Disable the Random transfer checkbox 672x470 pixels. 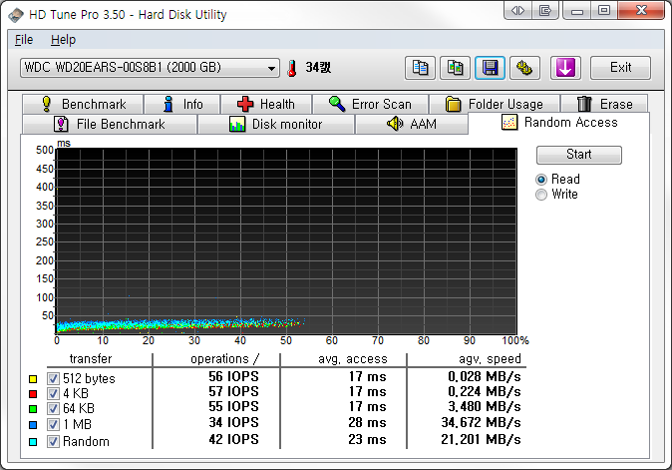click(x=53, y=442)
